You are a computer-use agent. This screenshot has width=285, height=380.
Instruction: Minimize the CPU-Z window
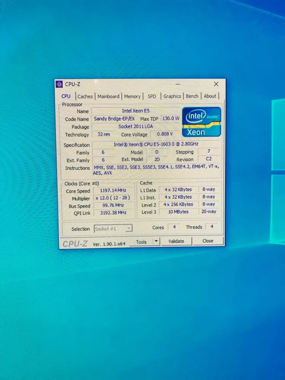177,84
